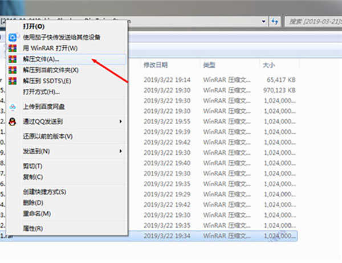Sort by the 大小 column header
342x263 pixels.
[268, 65]
